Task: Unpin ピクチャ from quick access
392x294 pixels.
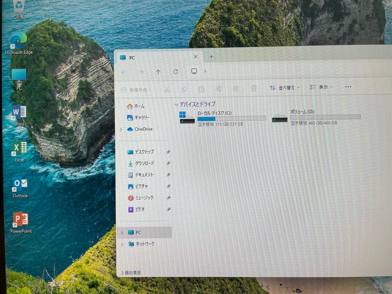Action: pyautogui.click(x=168, y=186)
